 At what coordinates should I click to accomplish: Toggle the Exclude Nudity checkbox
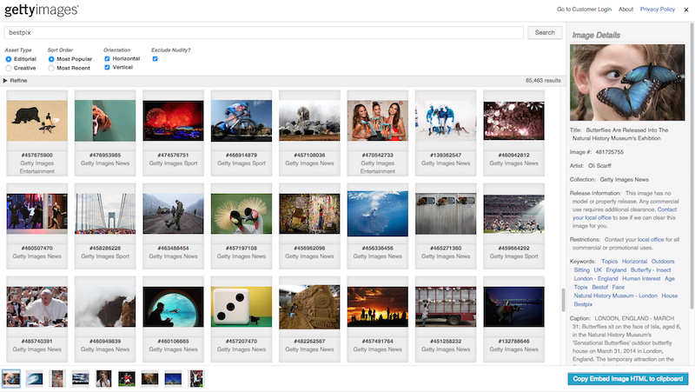(155, 58)
